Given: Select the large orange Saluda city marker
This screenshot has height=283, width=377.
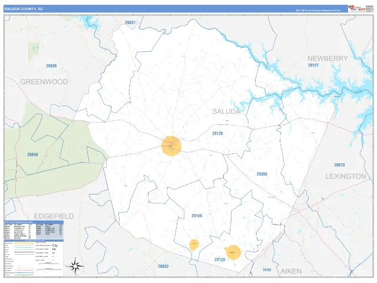Looking at the screenshot, I should coord(171,146).
